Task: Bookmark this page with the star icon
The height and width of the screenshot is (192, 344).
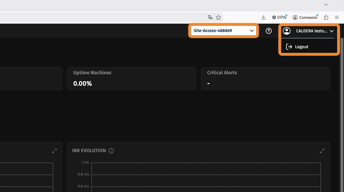Action: pos(218,17)
